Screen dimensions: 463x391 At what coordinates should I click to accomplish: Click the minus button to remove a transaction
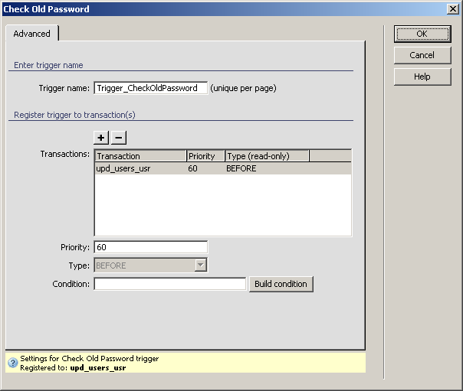point(119,138)
